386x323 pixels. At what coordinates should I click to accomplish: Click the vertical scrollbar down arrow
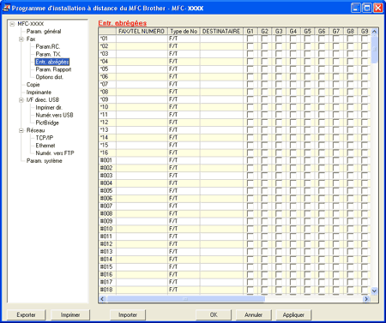(x=374, y=291)
